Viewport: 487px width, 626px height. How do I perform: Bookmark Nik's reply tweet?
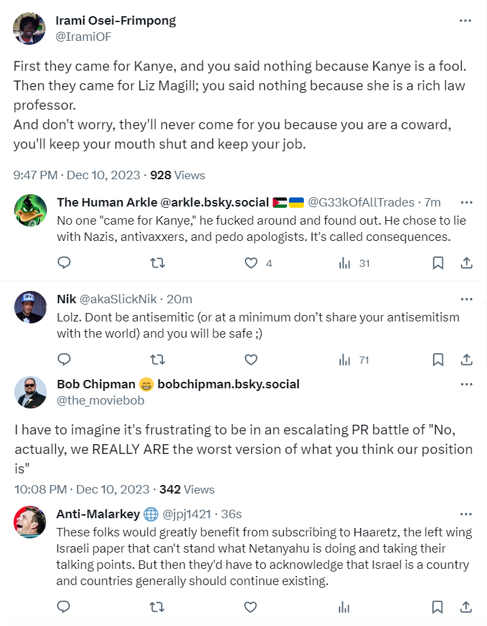438,359
